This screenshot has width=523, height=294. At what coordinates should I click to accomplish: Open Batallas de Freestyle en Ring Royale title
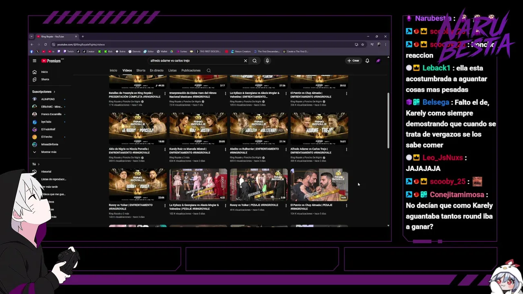(x=134, y=95)
